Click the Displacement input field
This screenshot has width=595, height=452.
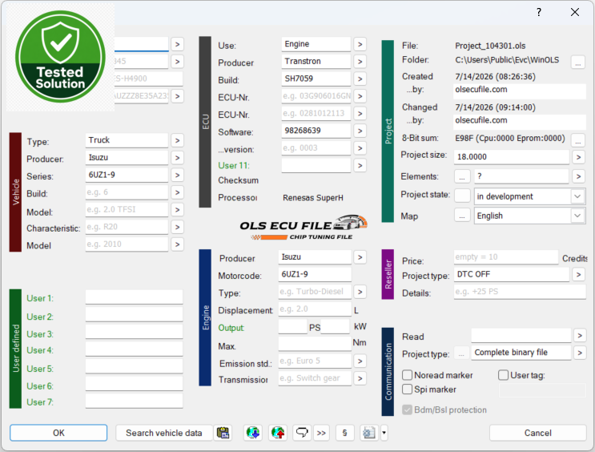tap(315, 309)
